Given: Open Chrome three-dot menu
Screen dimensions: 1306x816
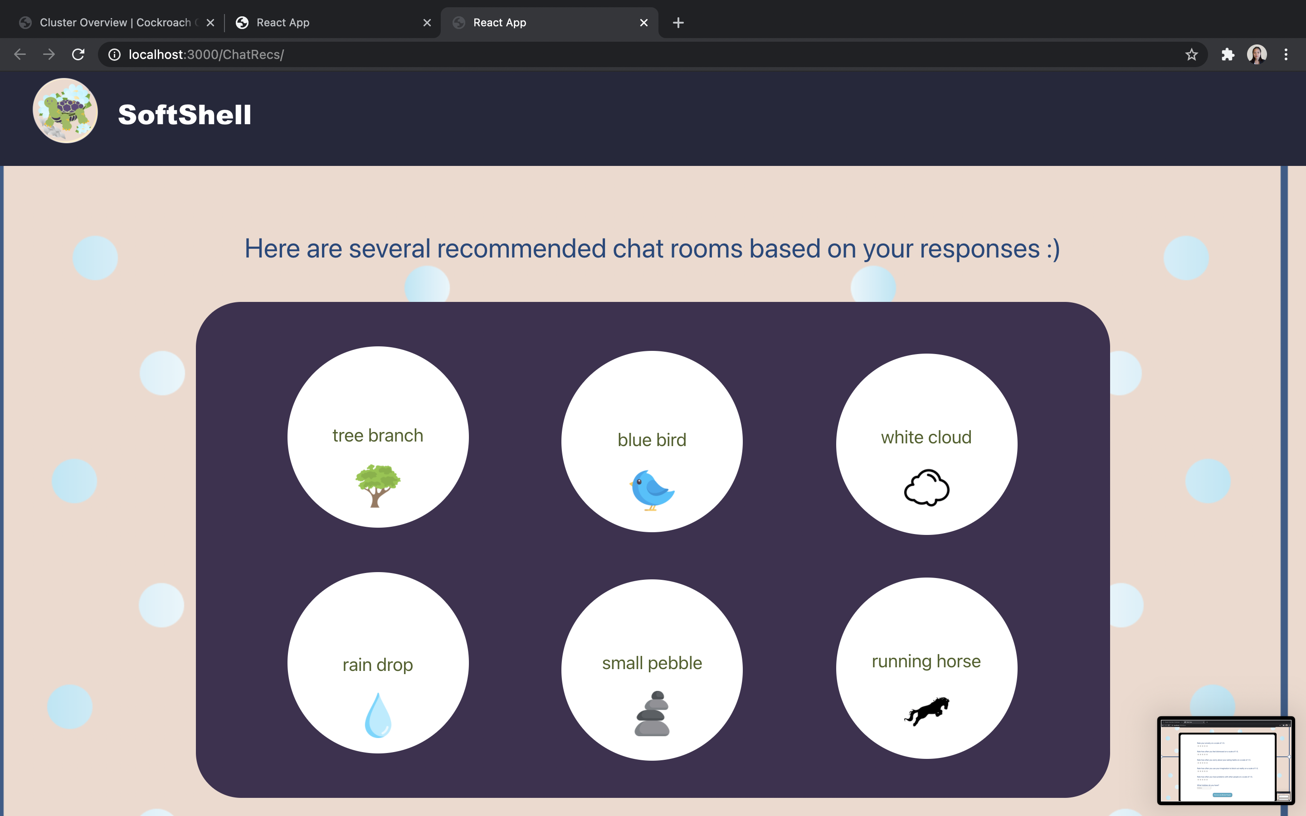Looking at the screenshot, I should tap(1286, 54).
